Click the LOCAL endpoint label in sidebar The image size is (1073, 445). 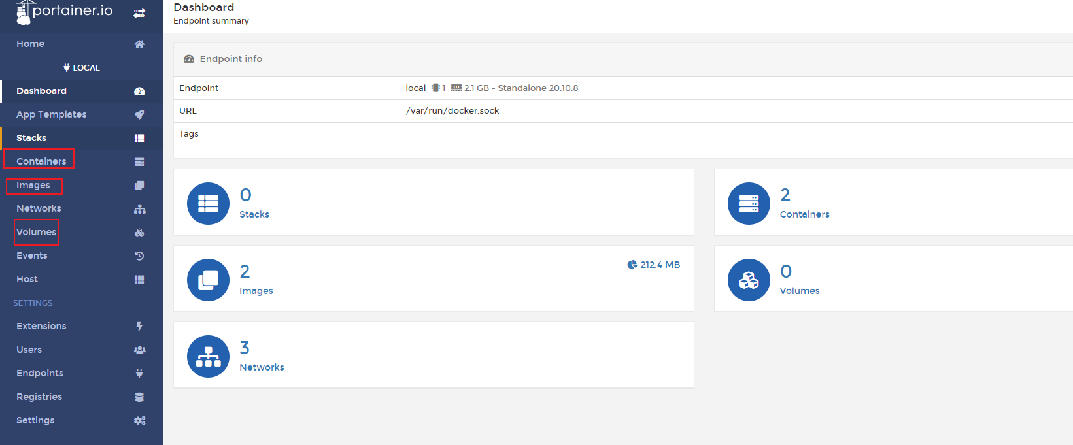tap(81, 67)
